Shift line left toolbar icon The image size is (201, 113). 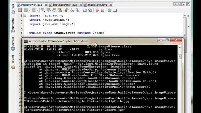coord(84,10)
